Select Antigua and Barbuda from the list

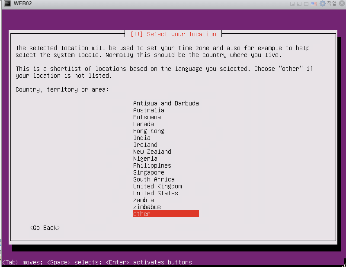(x=166, y=103)
